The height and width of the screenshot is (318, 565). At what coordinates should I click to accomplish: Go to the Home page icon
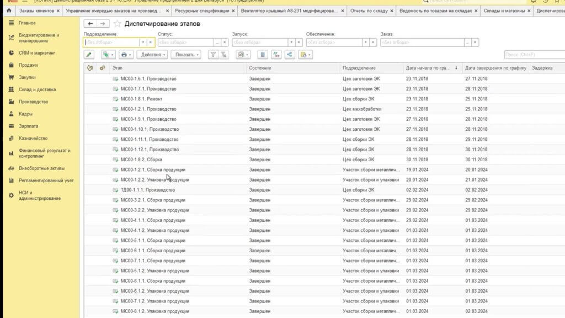(8, 10)
